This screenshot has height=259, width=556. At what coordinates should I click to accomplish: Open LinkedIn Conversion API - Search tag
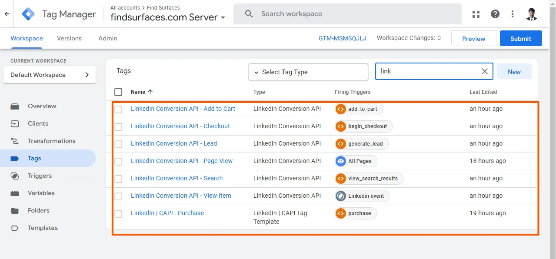(x=176, y=178)
